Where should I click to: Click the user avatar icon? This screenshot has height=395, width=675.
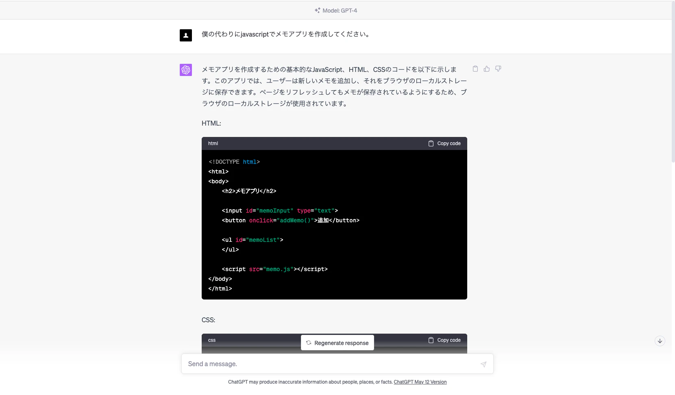(186, 35)
